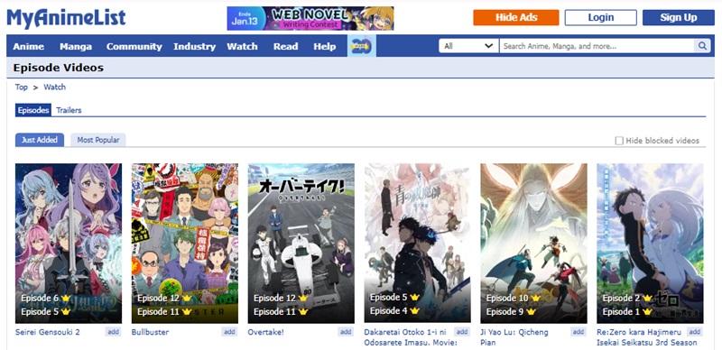Click the crown icon next to Bullbuster Episode 12
The image size is (722, 350).
pyautogui.click(x=187, y=299)
